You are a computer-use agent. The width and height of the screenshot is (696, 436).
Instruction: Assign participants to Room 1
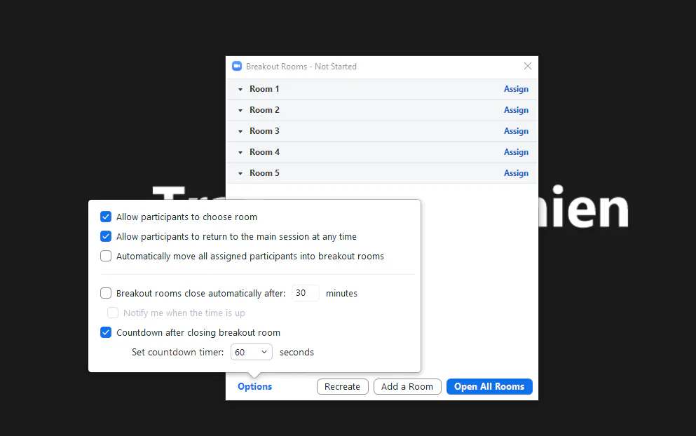coord(516,89)
